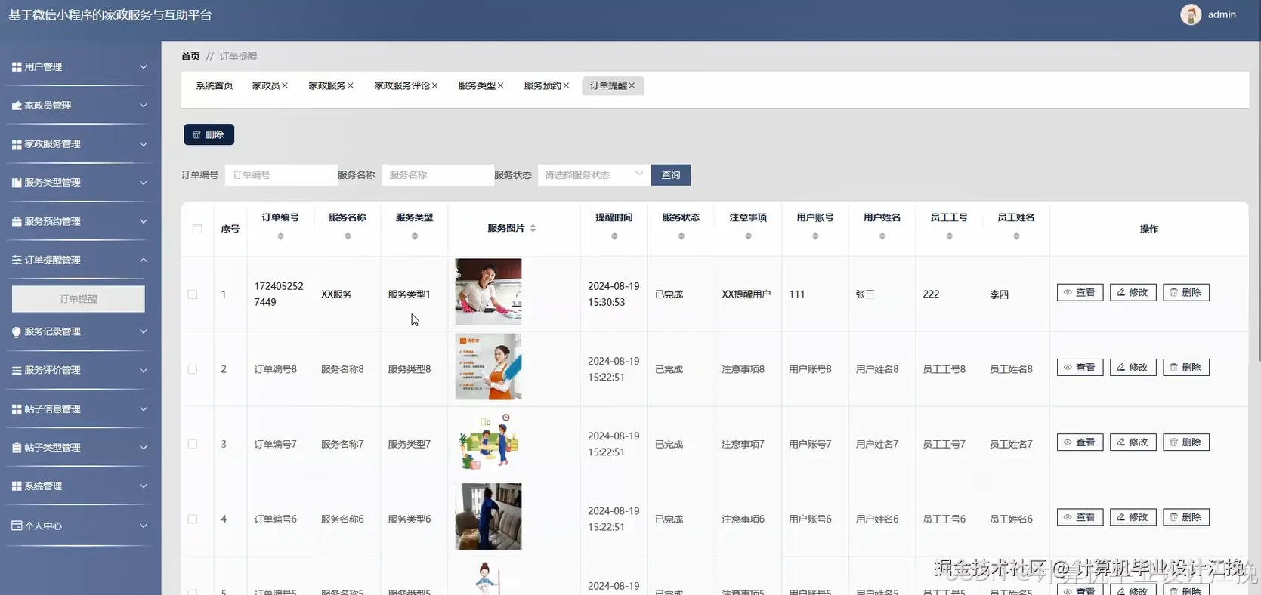This screenshot has height=595, width=1261.
Task: Sort by 订单编号 column arrows
Action: (280, 236)
